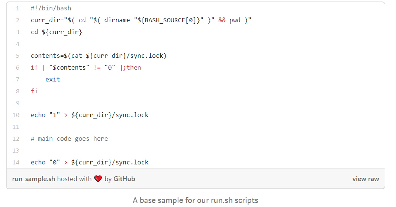Click the 'fi' keyword line
The height and width of the screenshot is (207, 396).
(x=34, y=91)
